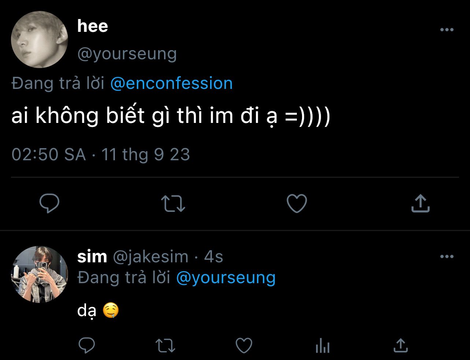Open the @jakesim handle
The width and height of the screenshot is (470, 360).
coord(150,257)
